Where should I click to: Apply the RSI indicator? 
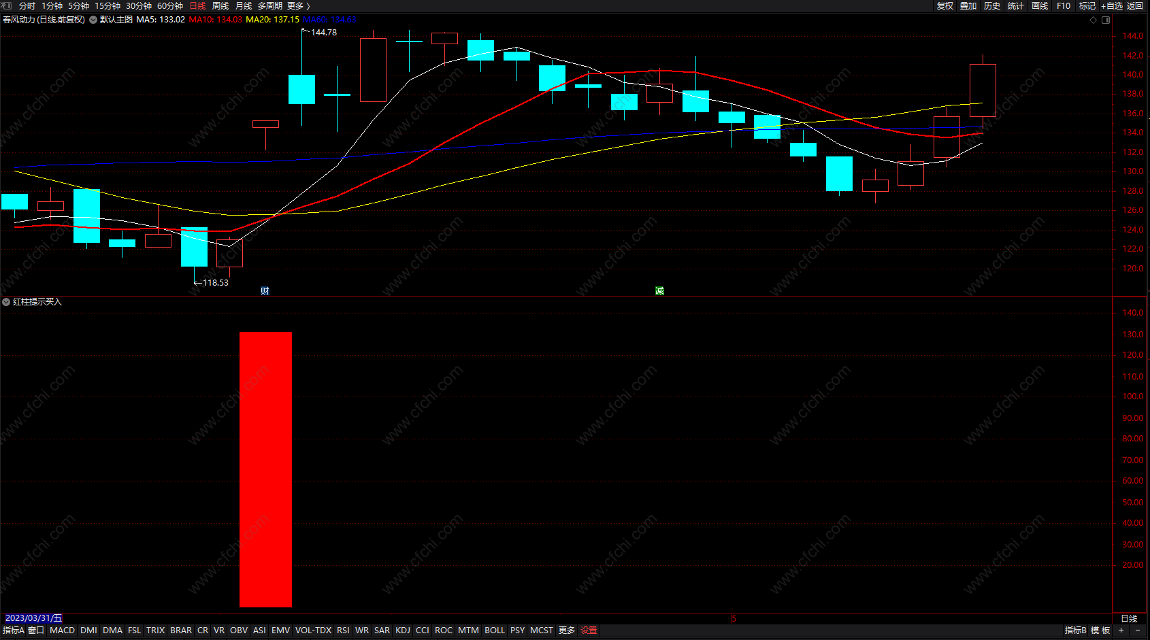tap(343, 630)
